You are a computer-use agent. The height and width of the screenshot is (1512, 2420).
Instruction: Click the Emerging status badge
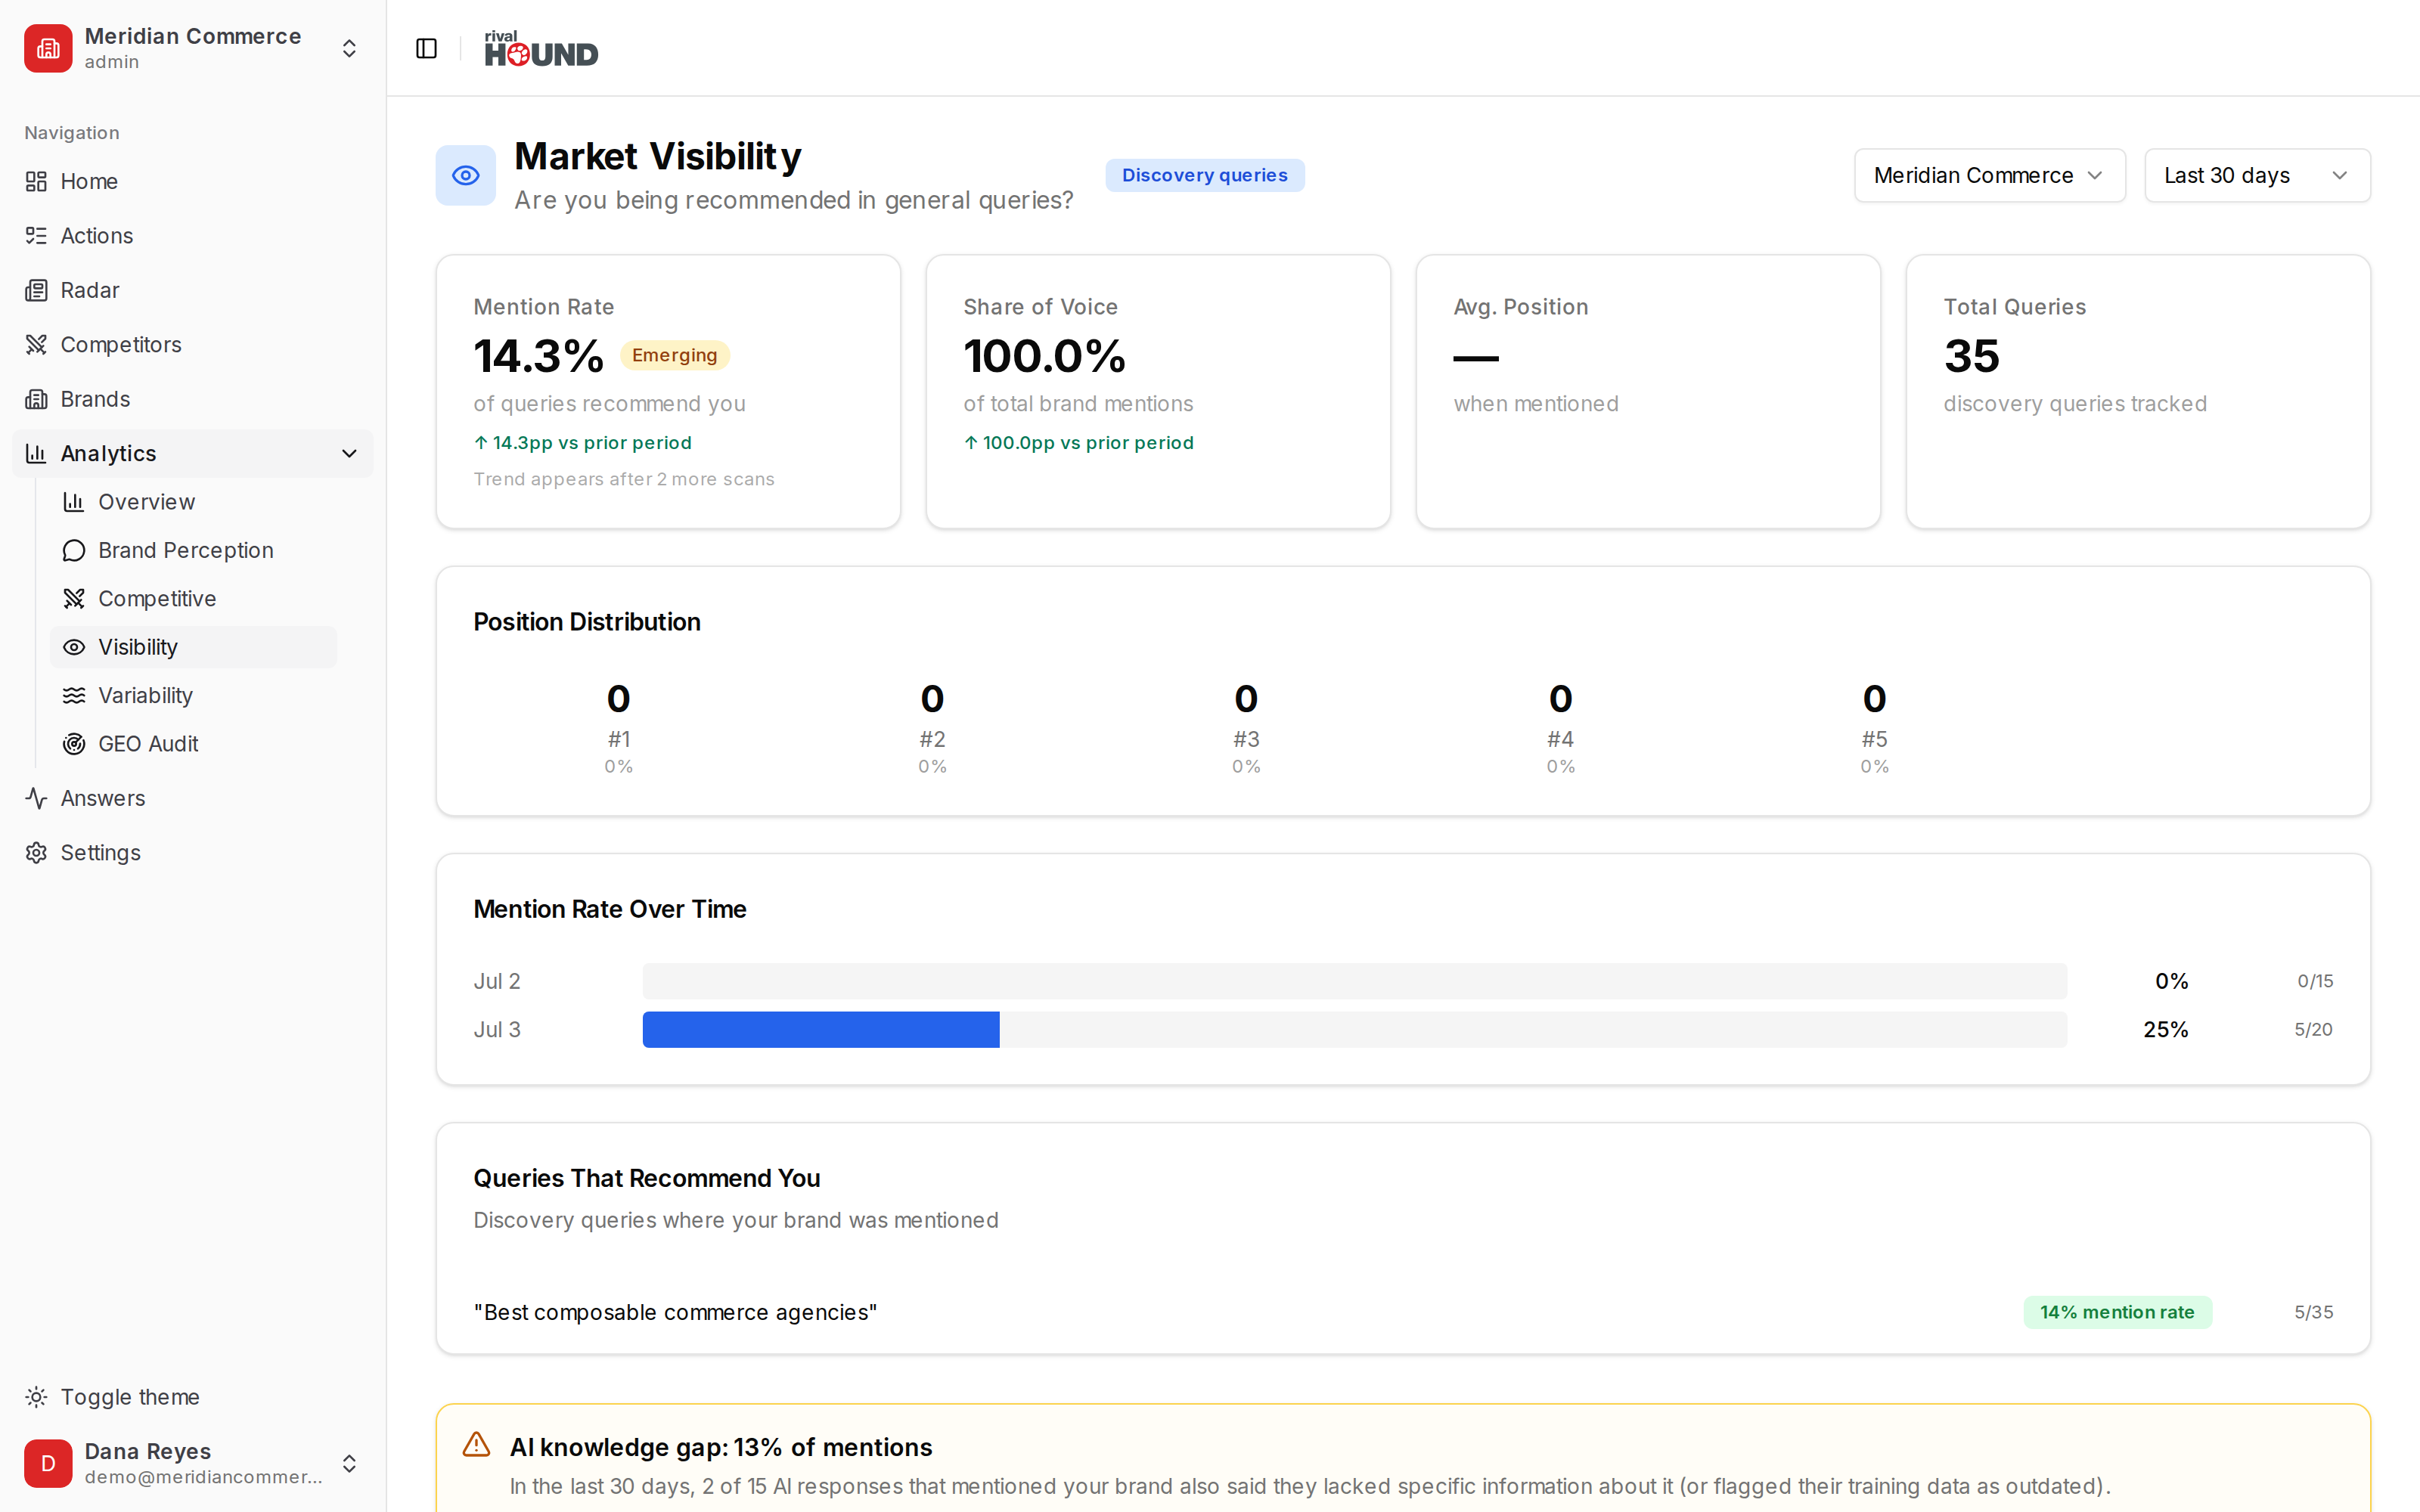click(x=674, y=355)
